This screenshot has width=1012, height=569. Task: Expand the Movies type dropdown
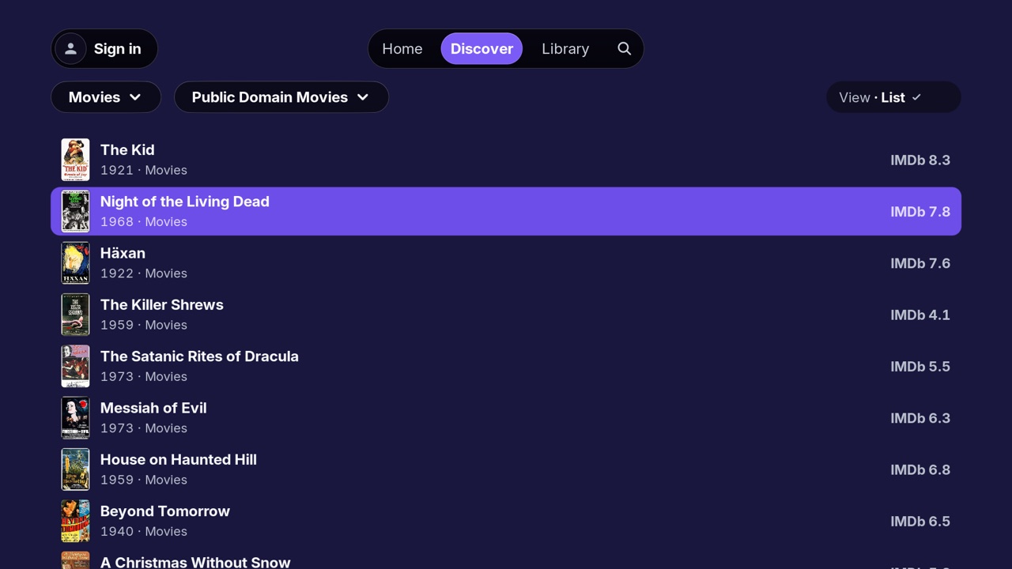tap(106, 97)
